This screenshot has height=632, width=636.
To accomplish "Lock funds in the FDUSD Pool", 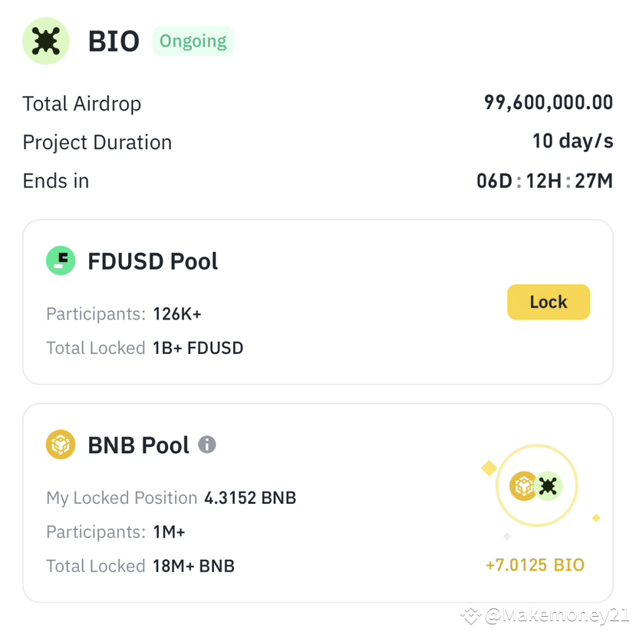I will point(549,302).
